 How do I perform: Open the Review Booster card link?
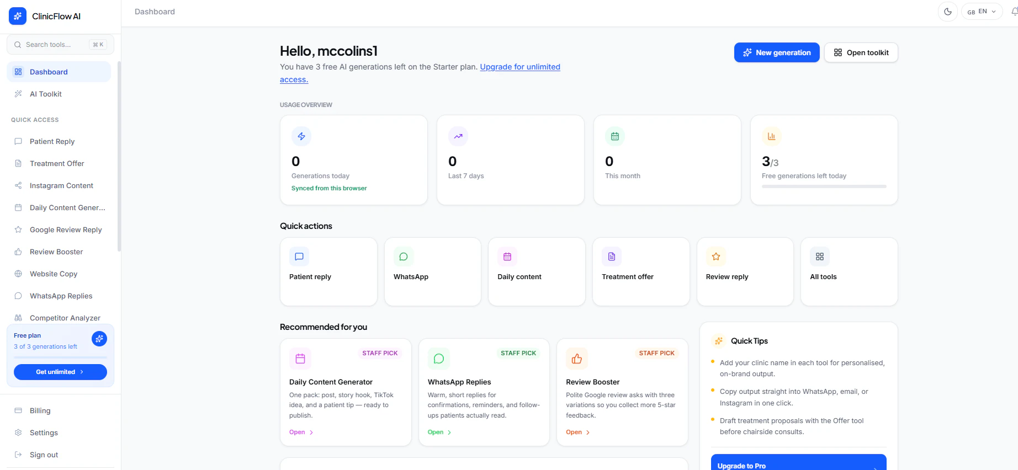tap(578, 432)
